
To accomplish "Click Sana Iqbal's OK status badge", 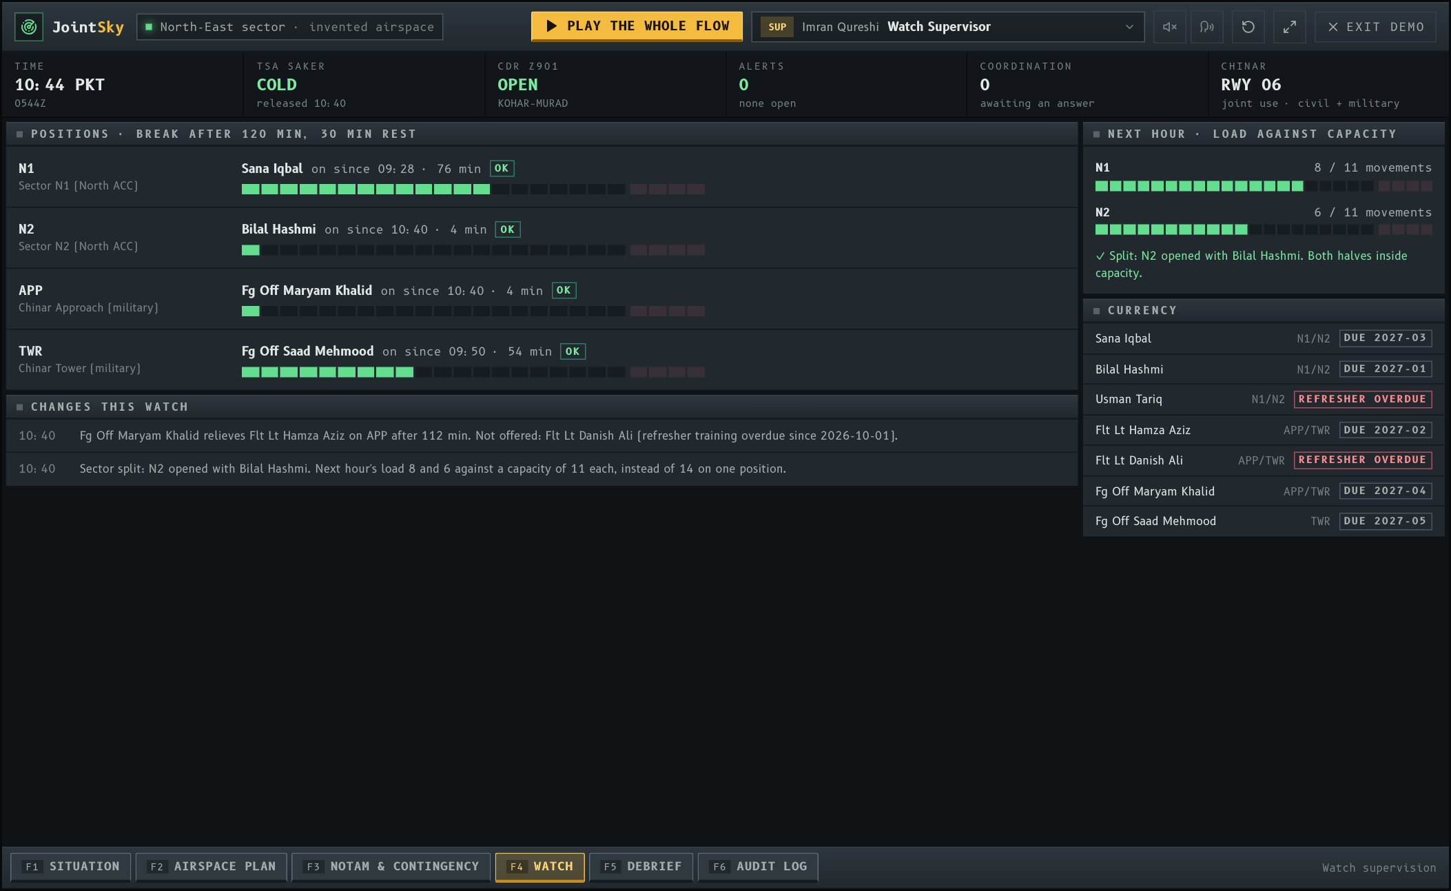I will tap(502, 168).
